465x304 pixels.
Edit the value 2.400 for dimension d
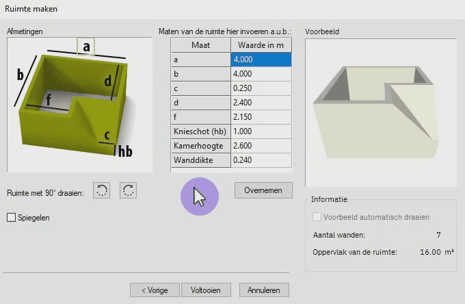tap(261, 103)
